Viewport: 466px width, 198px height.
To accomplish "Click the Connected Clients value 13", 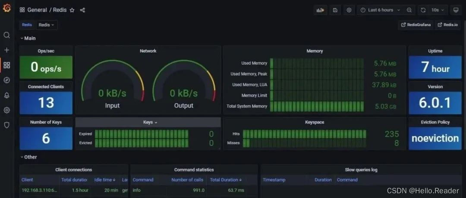I will pos(46,102).
